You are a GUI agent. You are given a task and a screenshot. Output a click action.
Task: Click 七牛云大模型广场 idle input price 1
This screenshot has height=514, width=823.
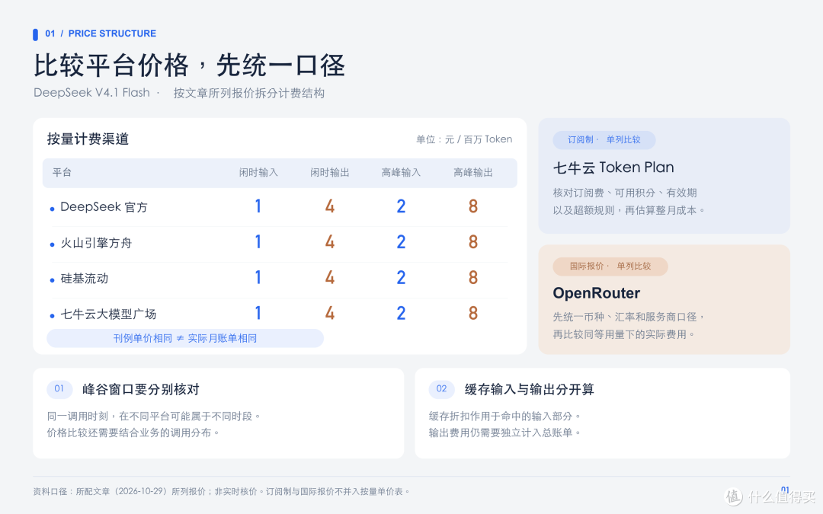258,313
